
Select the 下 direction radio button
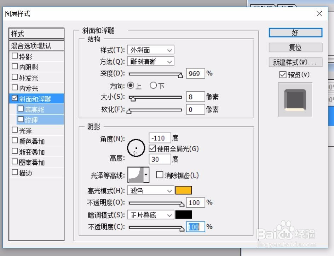(153, 86)
